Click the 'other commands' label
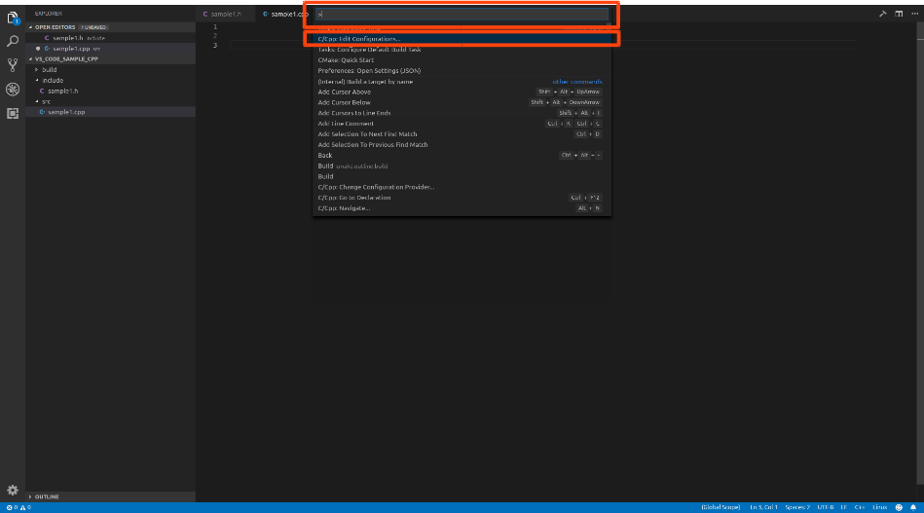924x513 pixels. (577, 82)
